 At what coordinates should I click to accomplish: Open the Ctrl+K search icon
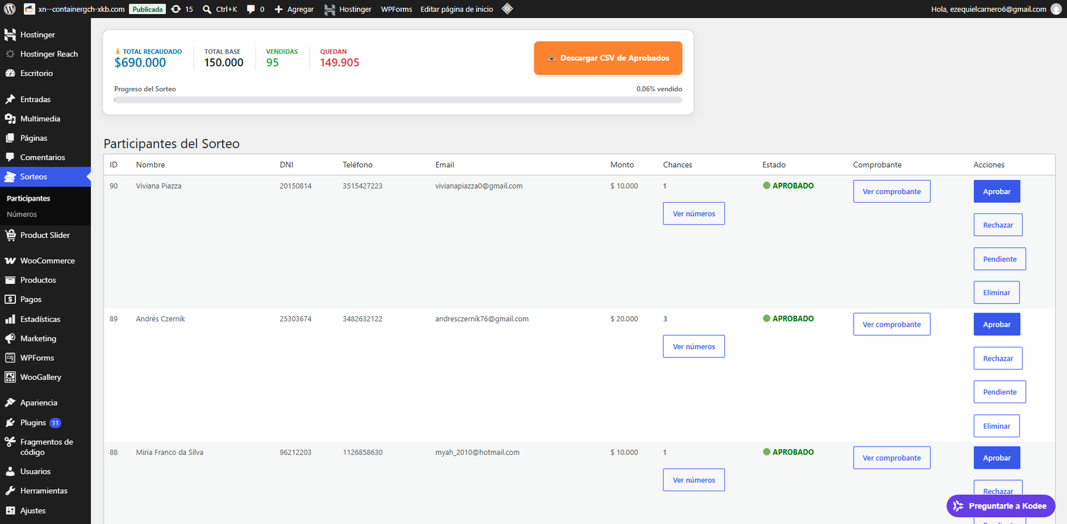click(x=207, y=9)
